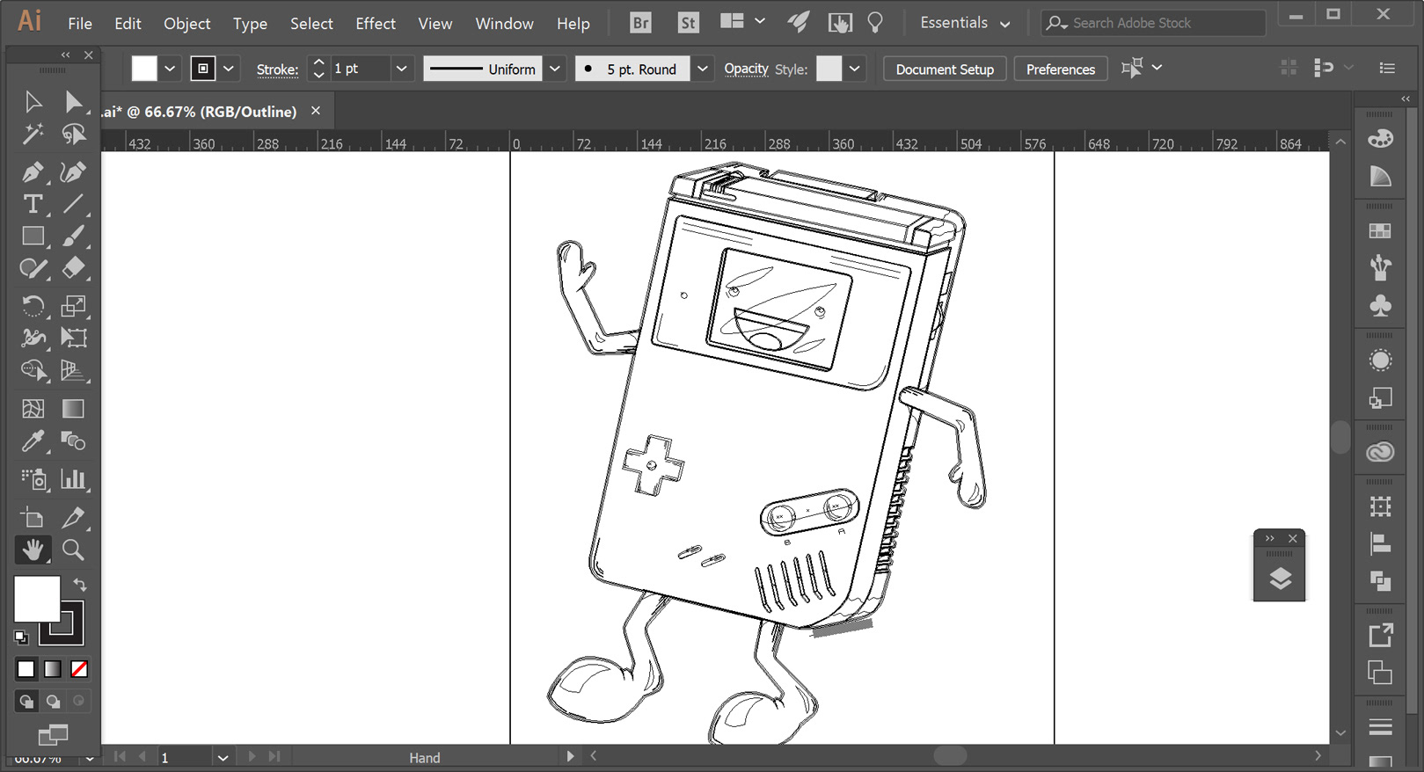Open artboard navigation dropdown
Screen dimensions: 1424x772
(223, 757)
